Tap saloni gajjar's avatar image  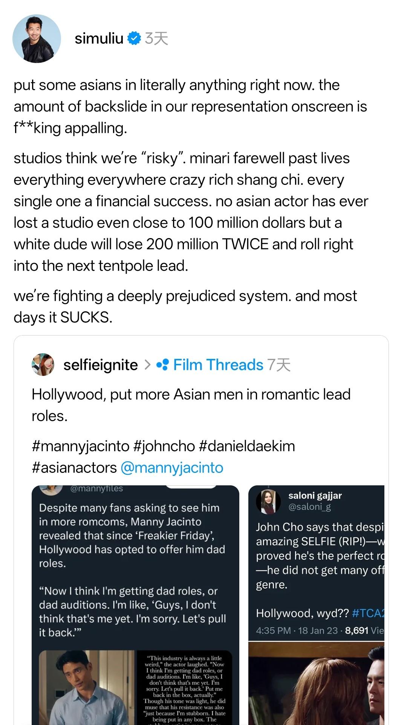coord(268,502)
